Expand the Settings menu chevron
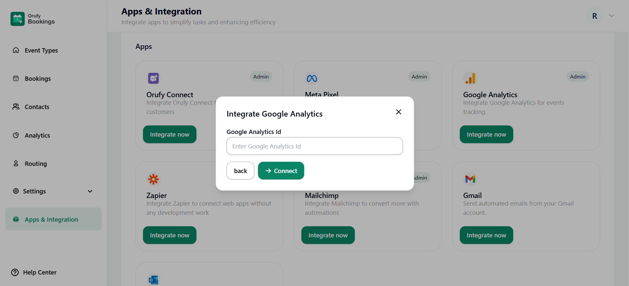The image size is (629, 286). click(x=90, y=191)
